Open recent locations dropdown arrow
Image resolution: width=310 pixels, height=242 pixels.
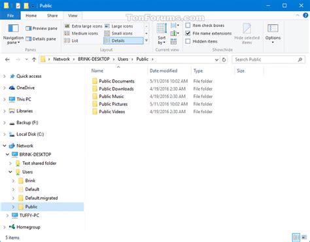click(26, 60)
